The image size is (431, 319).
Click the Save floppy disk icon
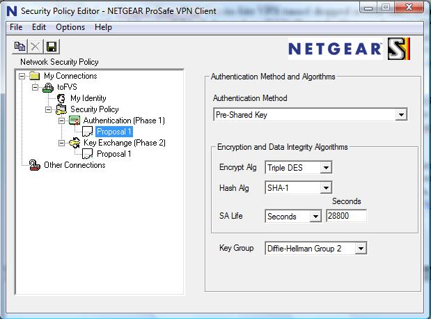point(52,47)
